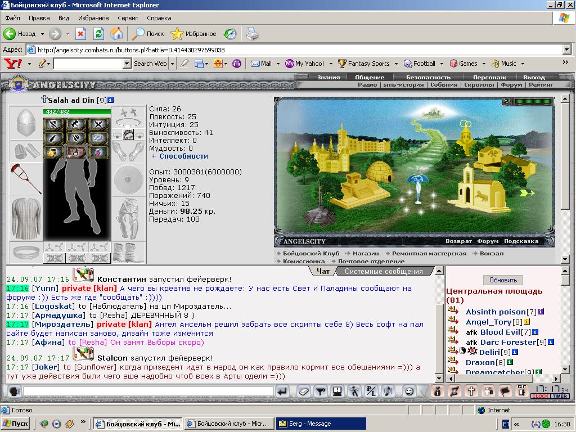Open the address bar dropdown arrow

(x=566, y=49)
